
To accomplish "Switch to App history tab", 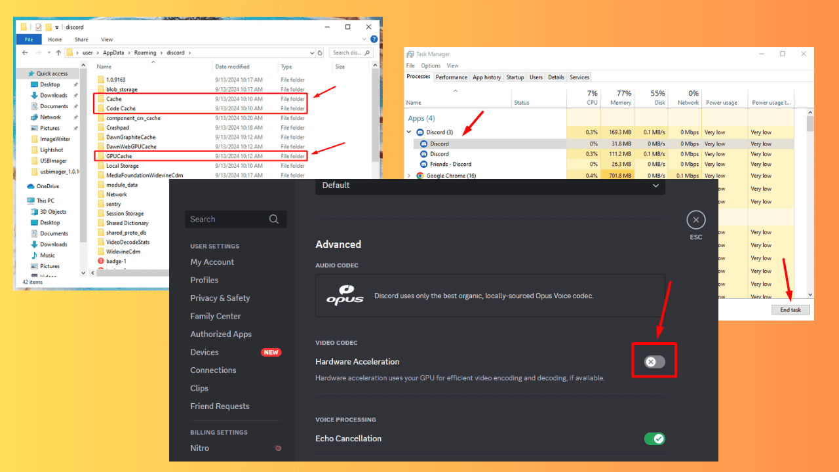I will (x=487, y=77).
